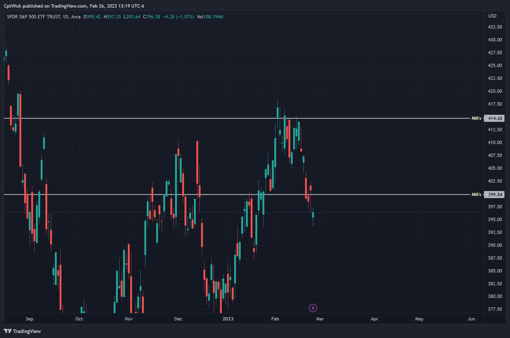Click the CptWick published on TradingView.com header
Image resolution: width=510 pixels, height=338 pixels.
click(74, 6)
